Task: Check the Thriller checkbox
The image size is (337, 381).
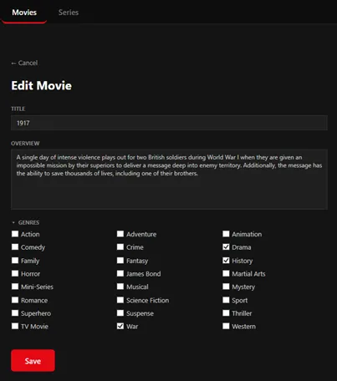Action: coord(226,312)
